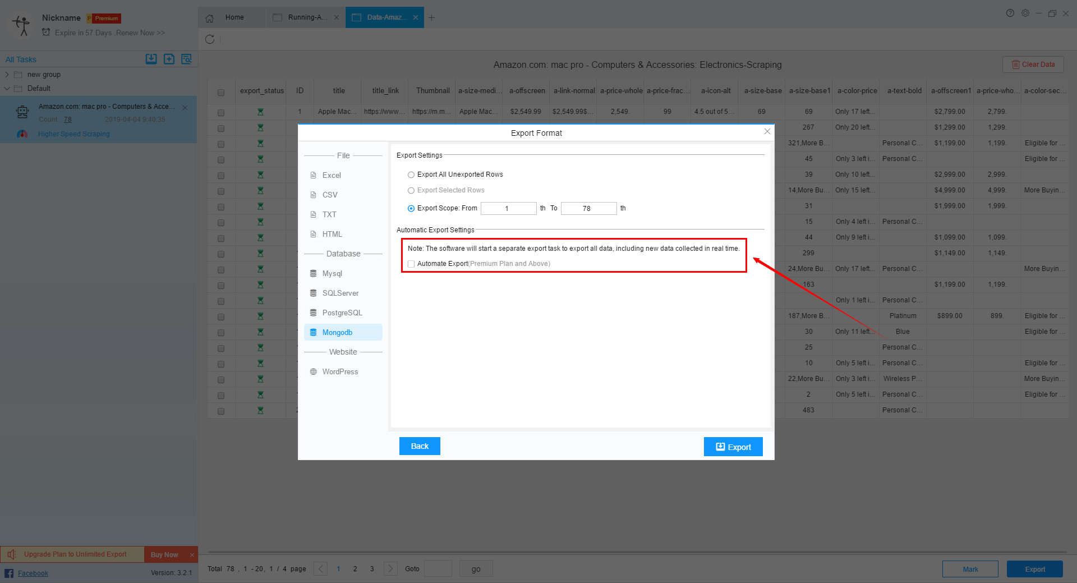Click the export scope From field
The height and width of the screenshot is (583, 1077).
tap(508, 208)
